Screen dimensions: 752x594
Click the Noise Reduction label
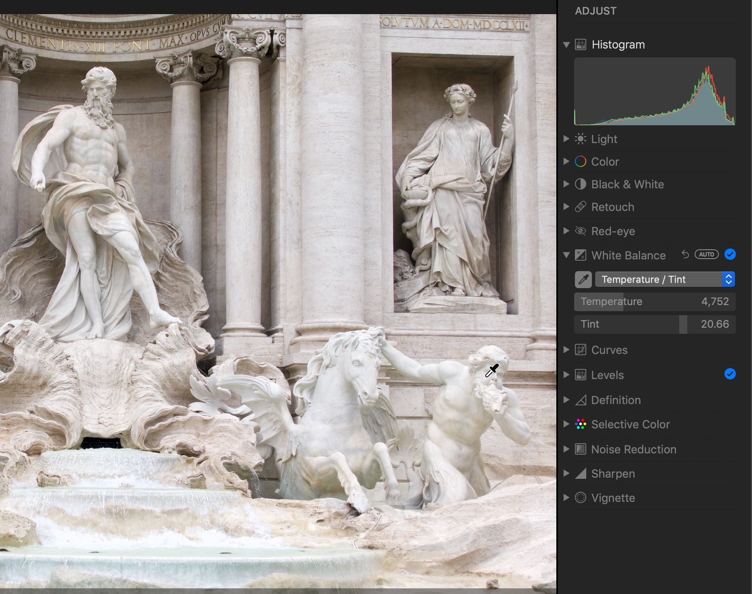[634, 449]
